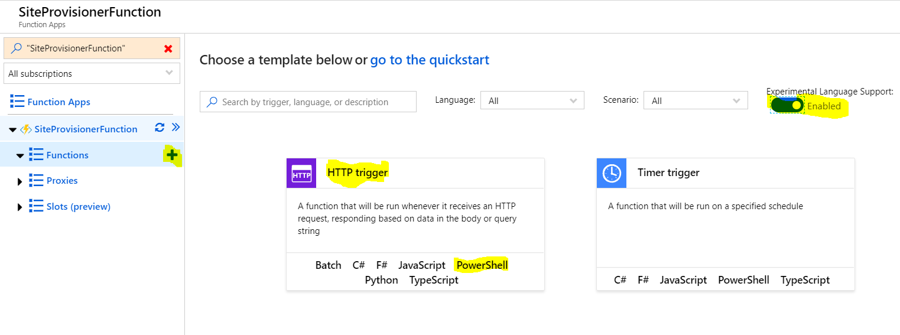Screen dimensions: 900x335
Task: Collapse the Functions tree node arrow
Action: click(20, 155)
